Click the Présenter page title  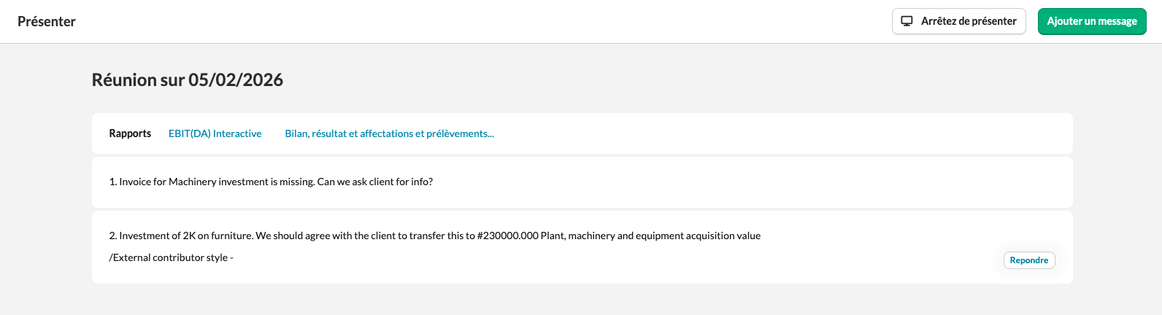(47, 22)
